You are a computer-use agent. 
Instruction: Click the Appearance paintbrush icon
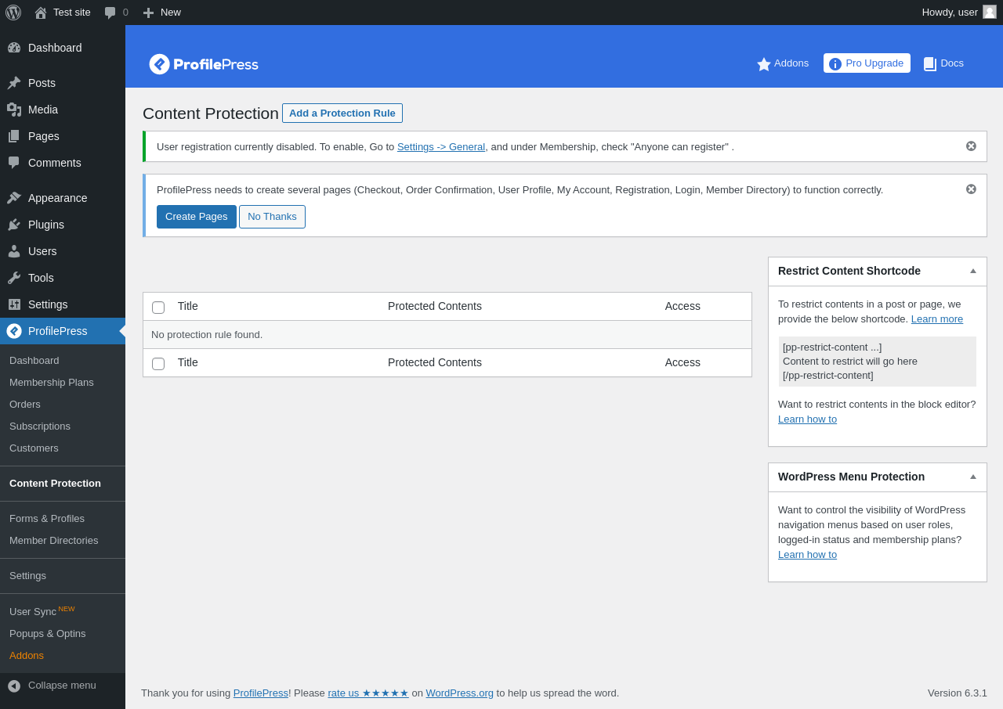tap(14, 198)
